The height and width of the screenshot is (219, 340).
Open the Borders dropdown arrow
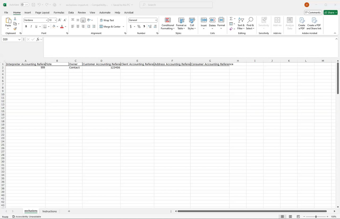point(49,27)
